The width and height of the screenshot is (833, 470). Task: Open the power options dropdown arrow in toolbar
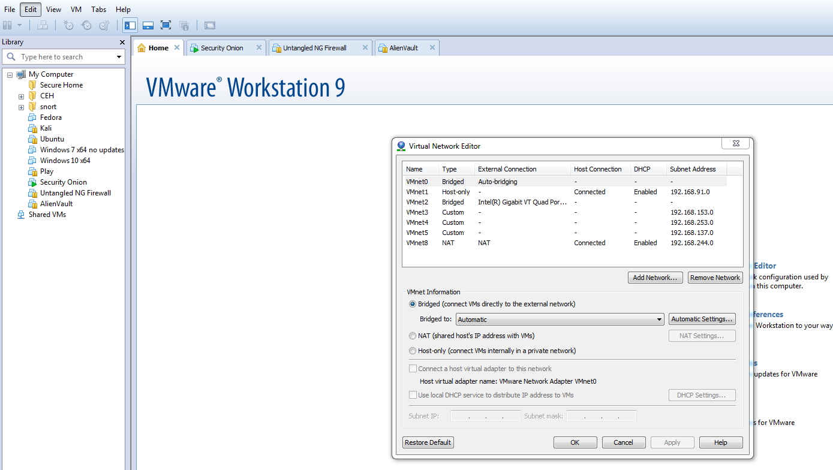click(19, 25)
